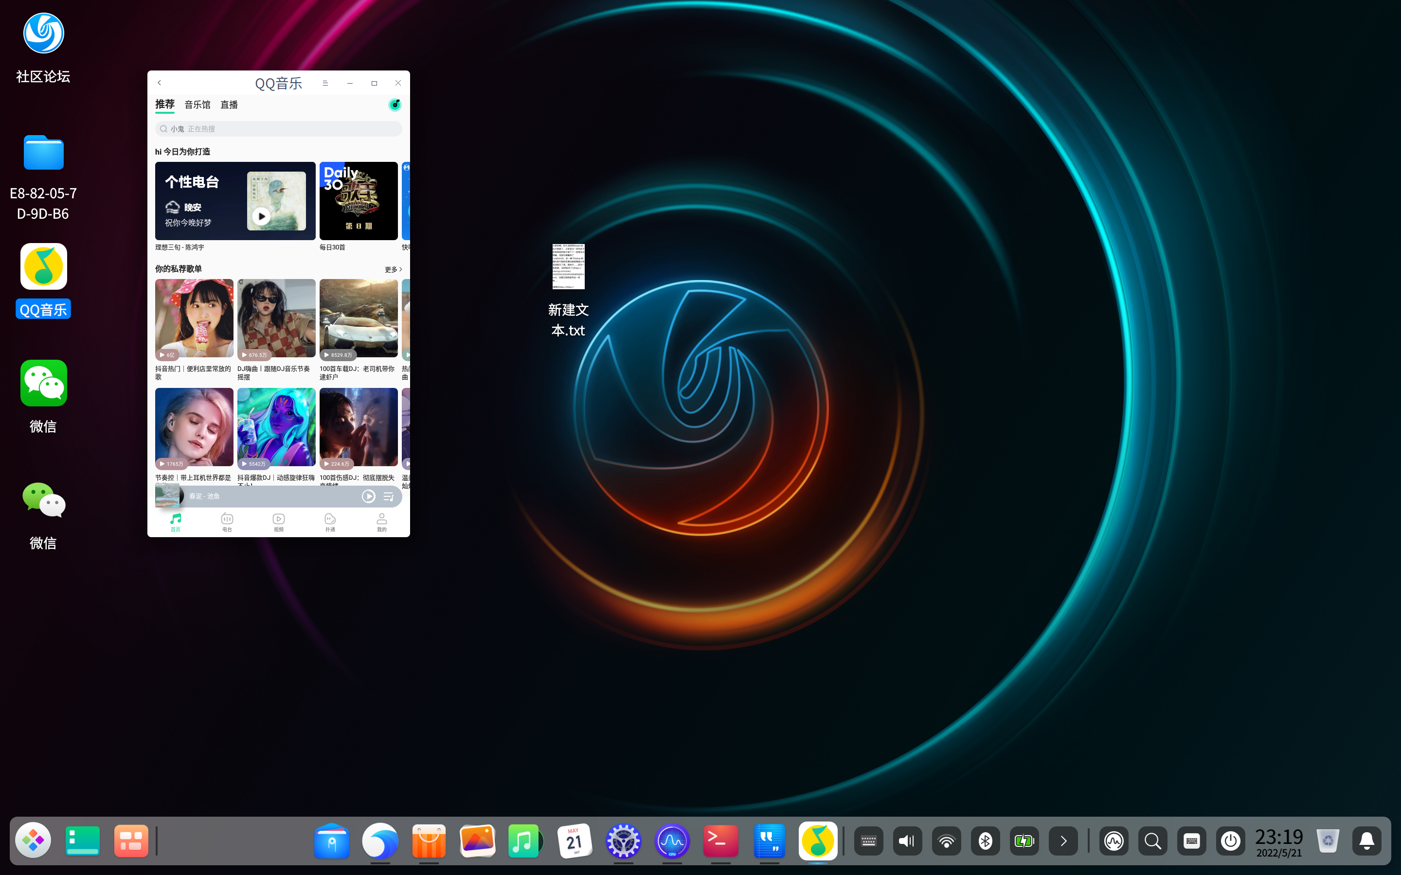
Task: Click the back arrow in QQ音乐 title bar
Action: pyautogui.click(x=160, y=83)
